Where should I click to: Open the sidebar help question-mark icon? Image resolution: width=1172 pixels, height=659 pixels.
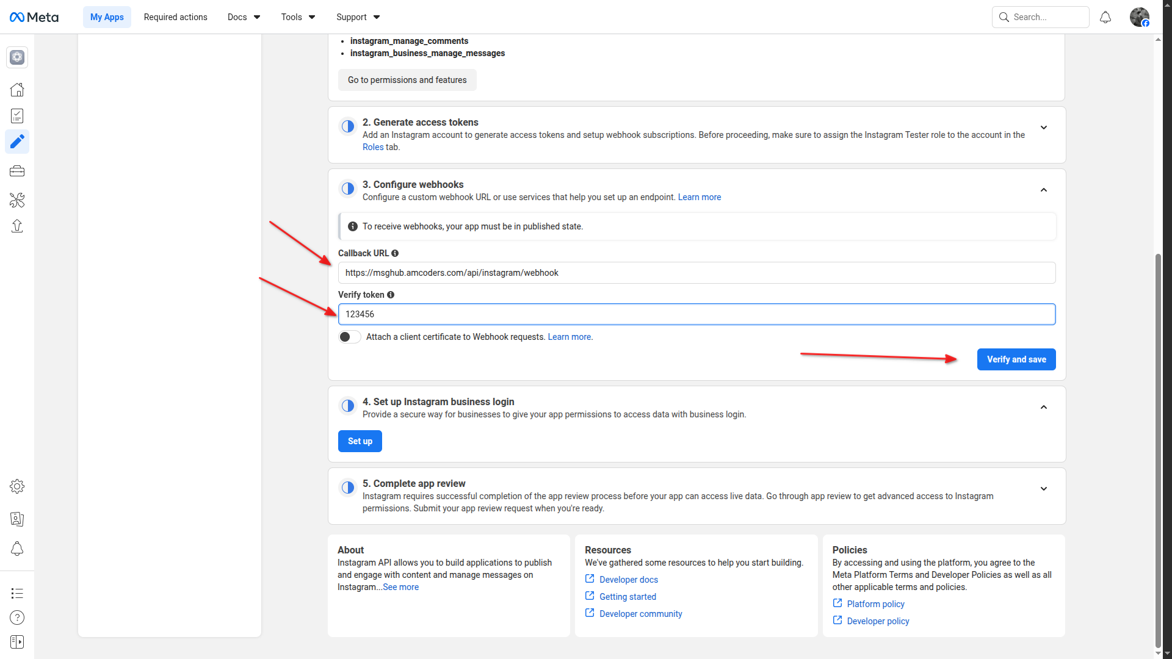[x=17, y=618]
